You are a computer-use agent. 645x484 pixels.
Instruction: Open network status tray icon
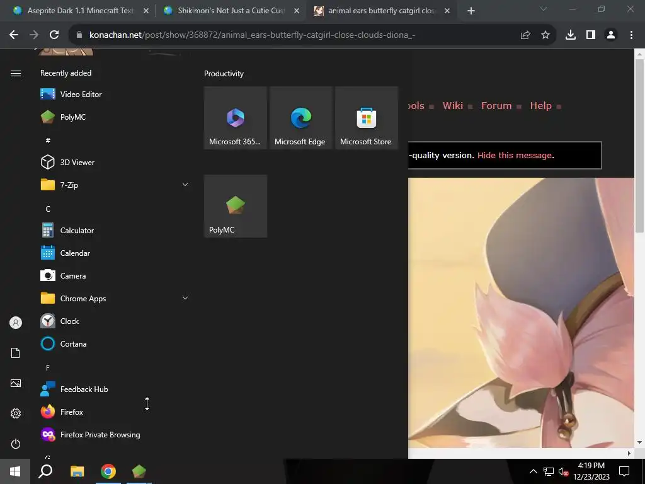(549, 471)
